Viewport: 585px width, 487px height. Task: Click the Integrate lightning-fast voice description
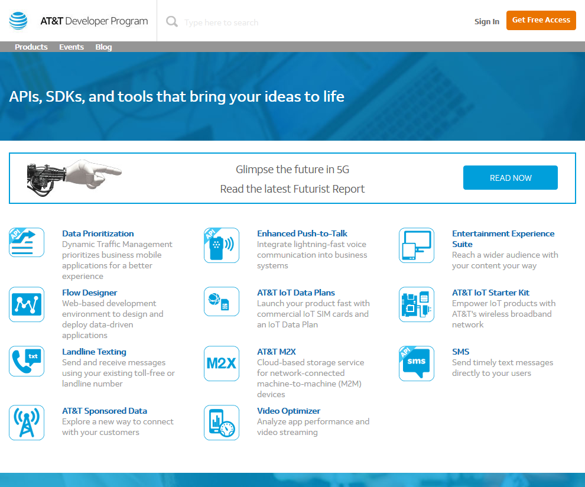(312, 255)
